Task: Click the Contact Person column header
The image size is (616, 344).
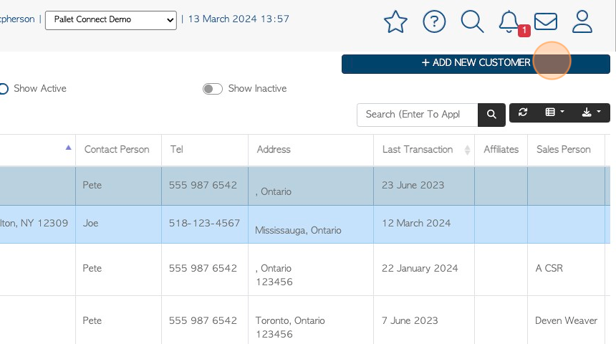Action: coord(118,150)
